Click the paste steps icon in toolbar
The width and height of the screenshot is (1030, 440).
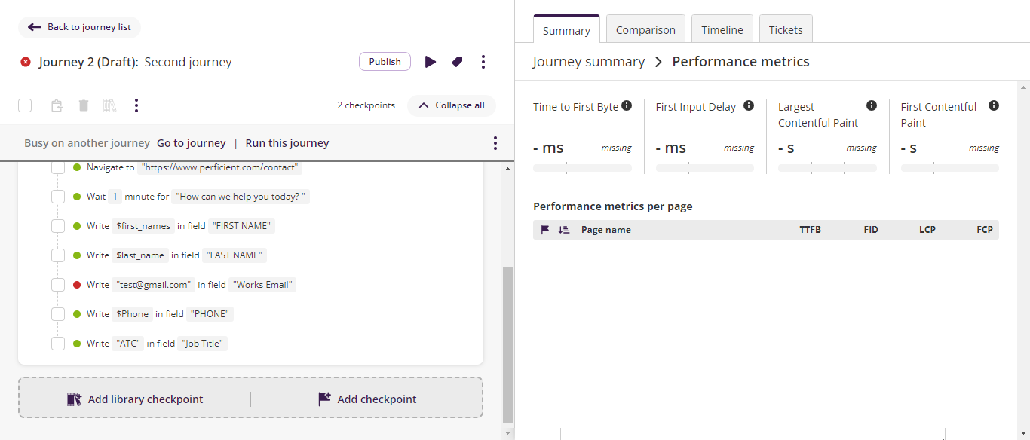(x=57, y=105)
